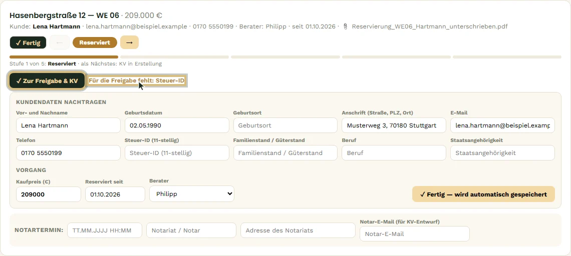Click the KUNDENDATEN NACHTRAGEN heading
Image resolution: width=571 pixels, height=256 pixels.
61,102
